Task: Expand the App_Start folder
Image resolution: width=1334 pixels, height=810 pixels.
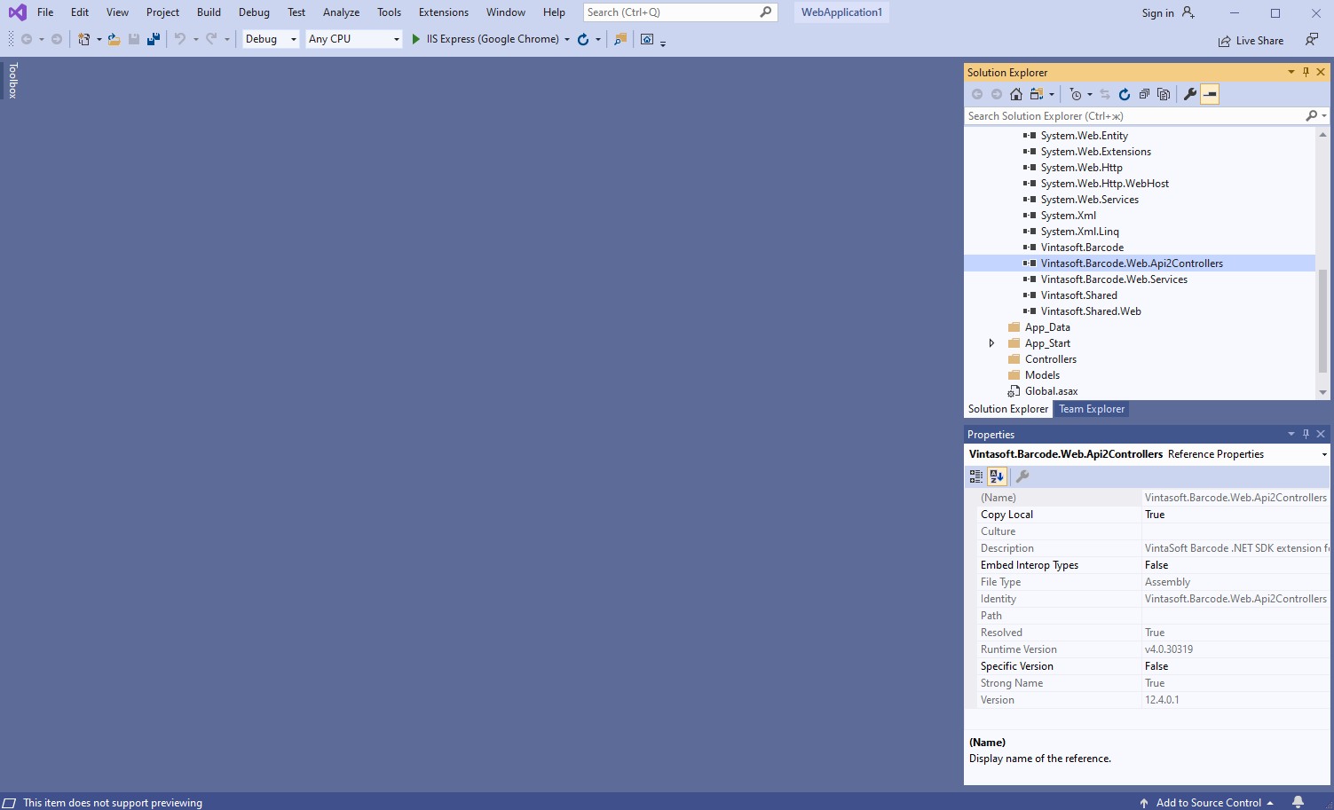Action: pyautogui.click(x=991, y=343)
